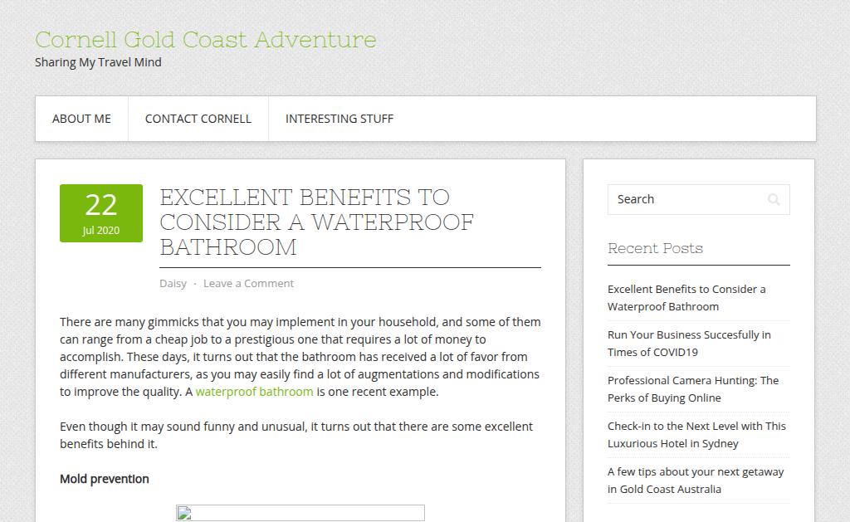
Task: Open author Daisy's link
Action: [x=173, y=284]
